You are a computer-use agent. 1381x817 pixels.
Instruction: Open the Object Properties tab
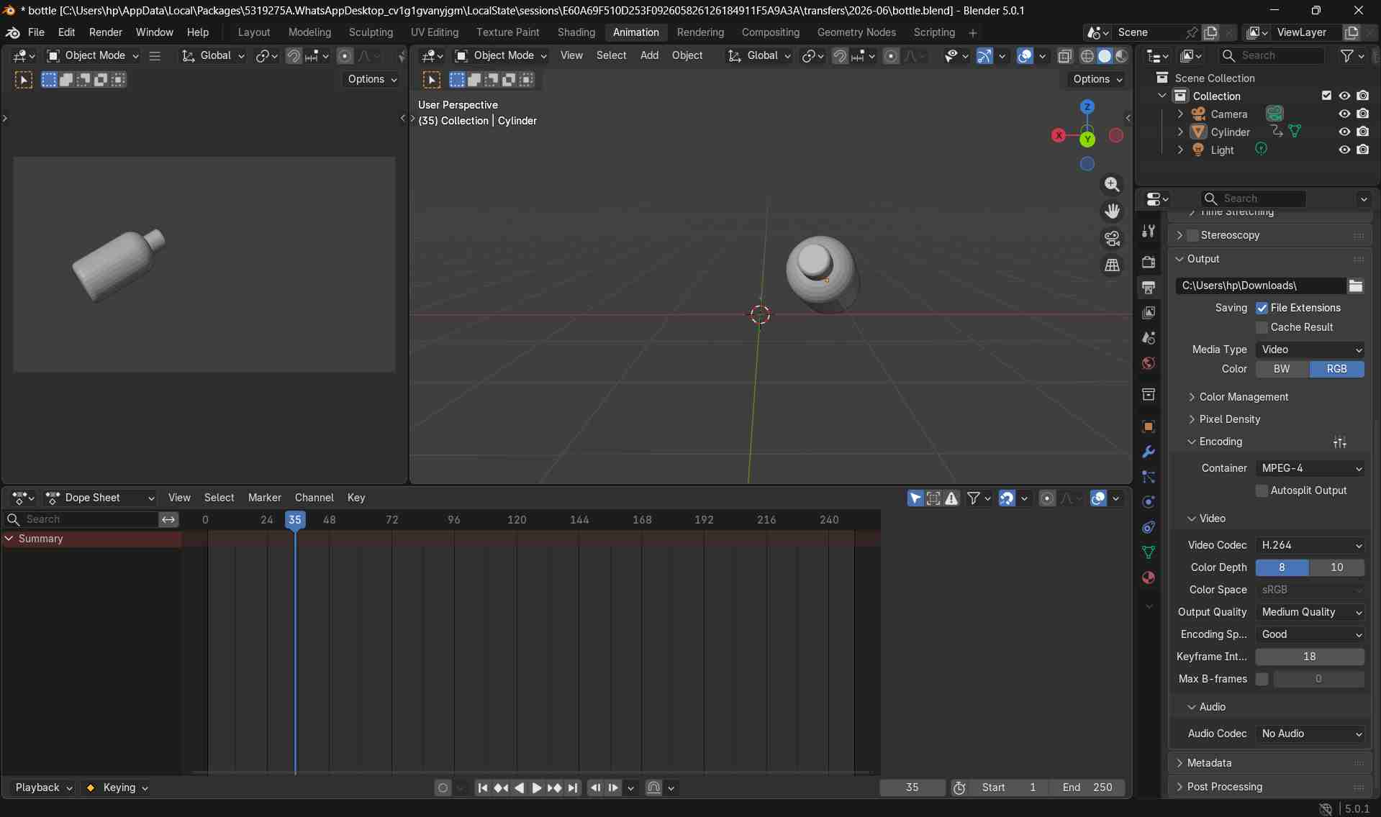tap(1149, 426)
